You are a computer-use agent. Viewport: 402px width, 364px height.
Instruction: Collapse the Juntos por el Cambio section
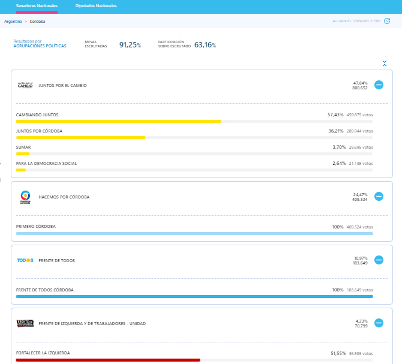379,85
